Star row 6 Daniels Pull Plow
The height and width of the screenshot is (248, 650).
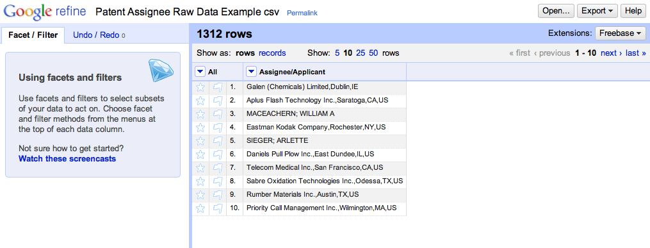coord(200,154)
